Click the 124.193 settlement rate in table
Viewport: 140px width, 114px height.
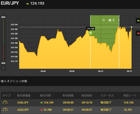click(129, 103)
